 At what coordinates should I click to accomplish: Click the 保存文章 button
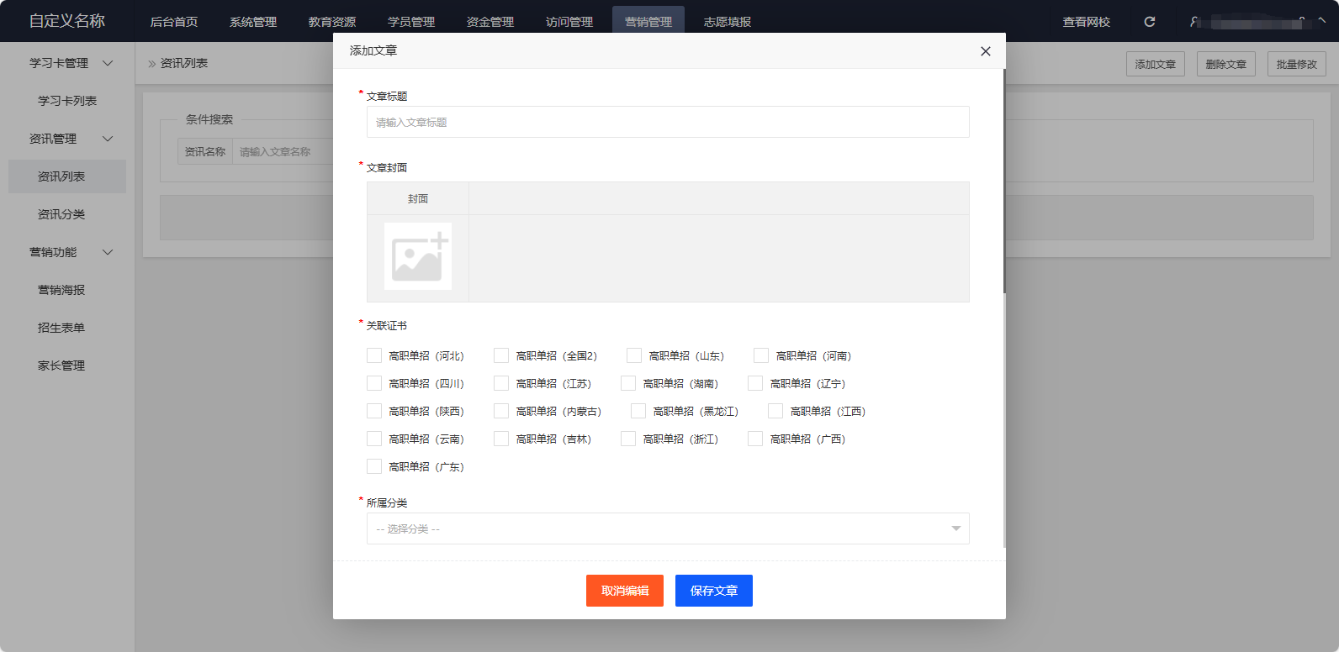click(x=714, y=591)
